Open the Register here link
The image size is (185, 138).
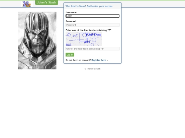coord(99,60)
